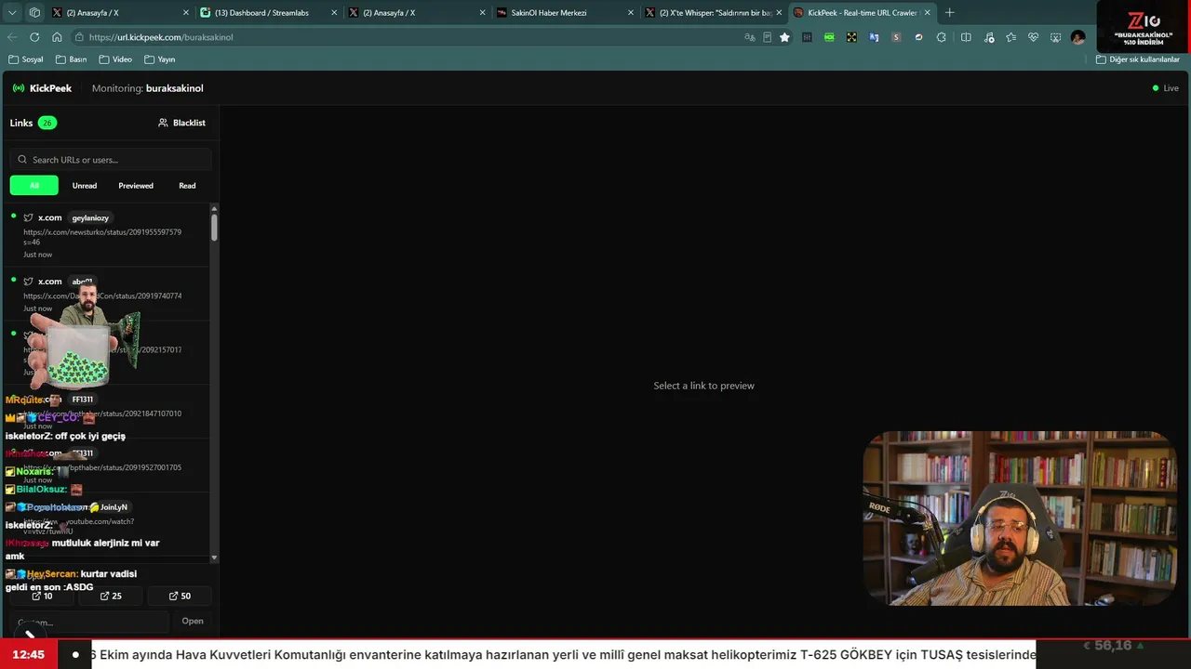
Task: Switch to the X'te Whisper tab
Action: pos(714,13)
